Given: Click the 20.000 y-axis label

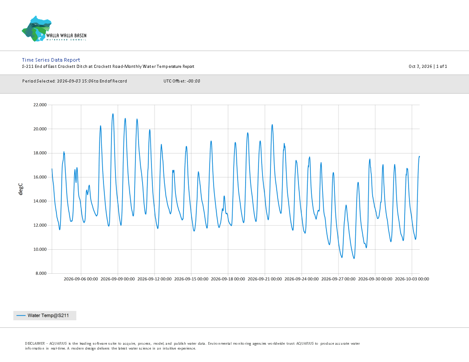Looking at the screenshot, I should point(40,129).
